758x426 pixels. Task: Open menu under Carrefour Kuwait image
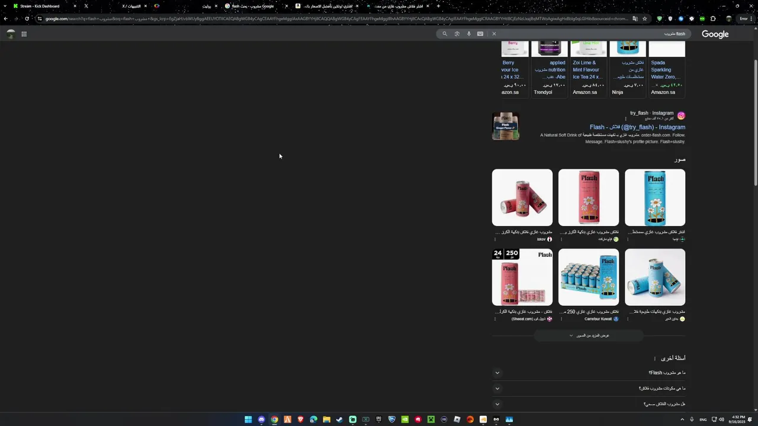(561, 319)
